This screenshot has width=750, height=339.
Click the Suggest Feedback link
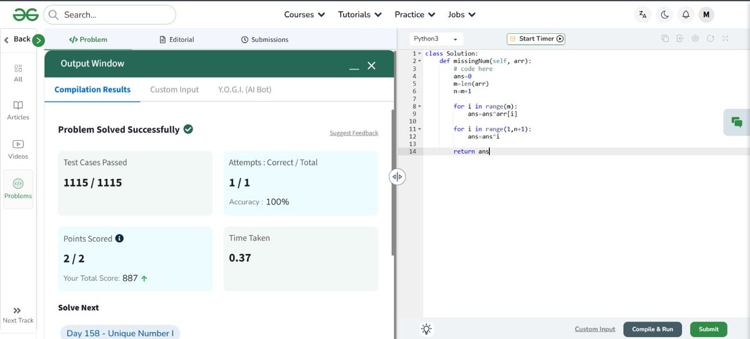(x=354, y=133)
